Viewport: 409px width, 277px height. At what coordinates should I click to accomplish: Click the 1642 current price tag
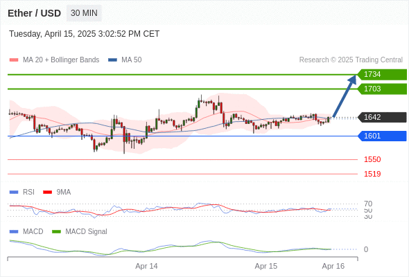382,117
